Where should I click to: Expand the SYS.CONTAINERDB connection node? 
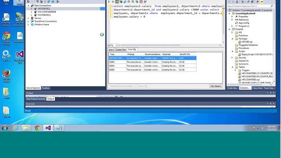coord(32,12)
